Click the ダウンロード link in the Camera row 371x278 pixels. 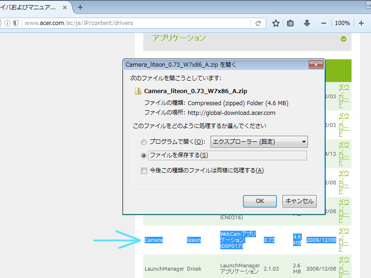344,240
